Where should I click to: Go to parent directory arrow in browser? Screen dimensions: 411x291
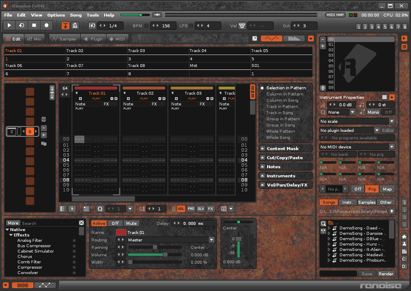coord(392,211)
